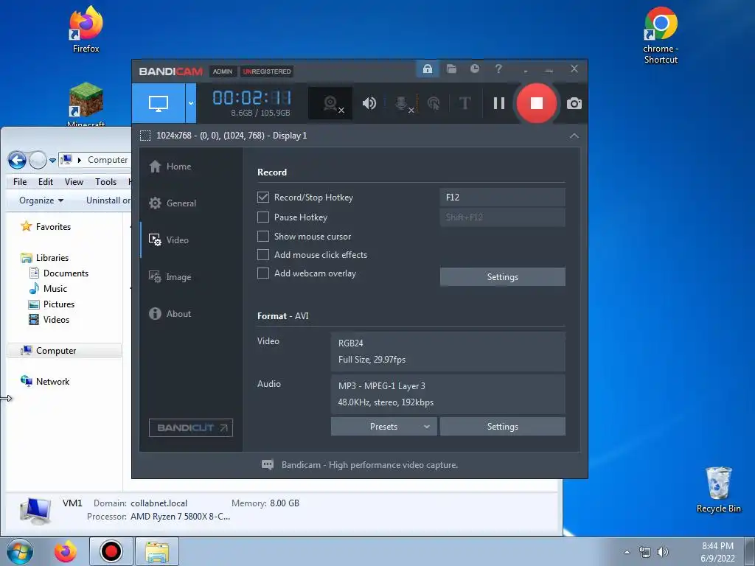Check Add mouse click effects

pyautogui.click(x=263, y=254)
